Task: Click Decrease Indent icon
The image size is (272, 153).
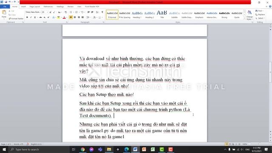Action: pos(88,12)
